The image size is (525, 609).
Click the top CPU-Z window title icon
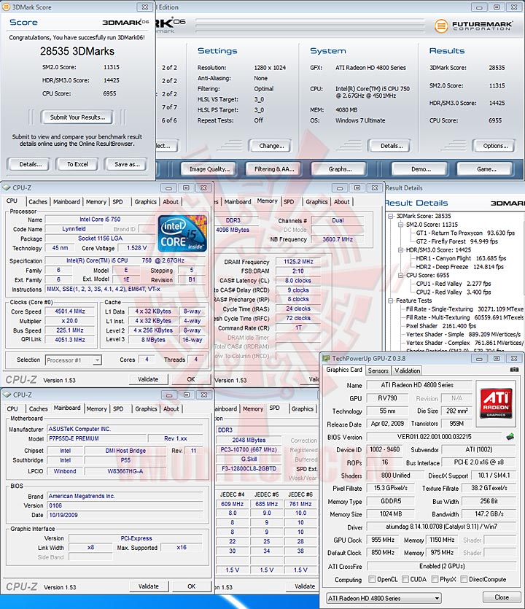[7, 187]
